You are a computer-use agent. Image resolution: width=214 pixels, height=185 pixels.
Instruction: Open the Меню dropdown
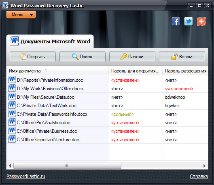[21, 15]
